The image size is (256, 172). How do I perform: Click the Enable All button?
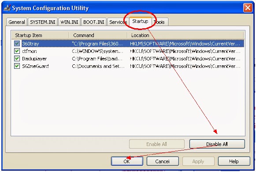coord(156,144)
